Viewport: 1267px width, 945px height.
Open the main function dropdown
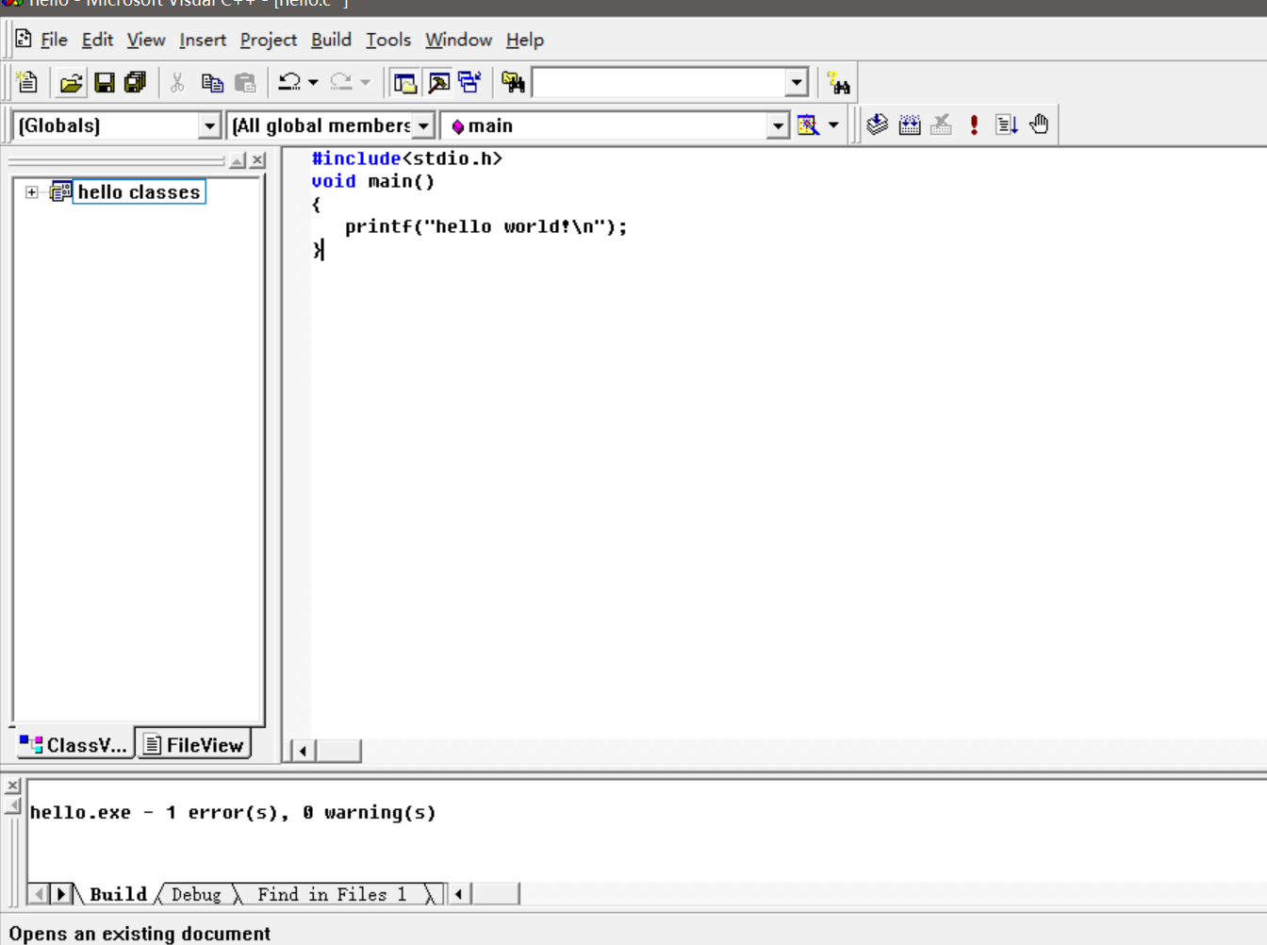tap(778, 125)
